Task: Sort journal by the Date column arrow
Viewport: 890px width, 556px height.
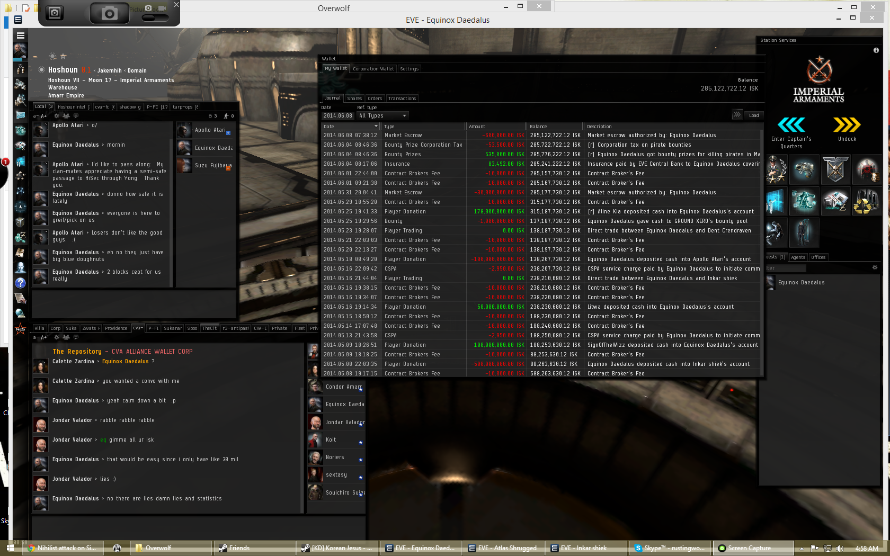Action: pyautogui.click(x=376, y=126)
